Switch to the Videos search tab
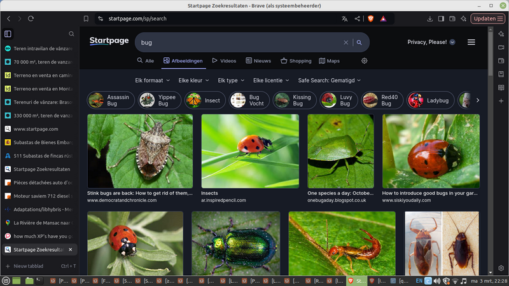This screenshot has height=286, width=509. pos(224,61)
